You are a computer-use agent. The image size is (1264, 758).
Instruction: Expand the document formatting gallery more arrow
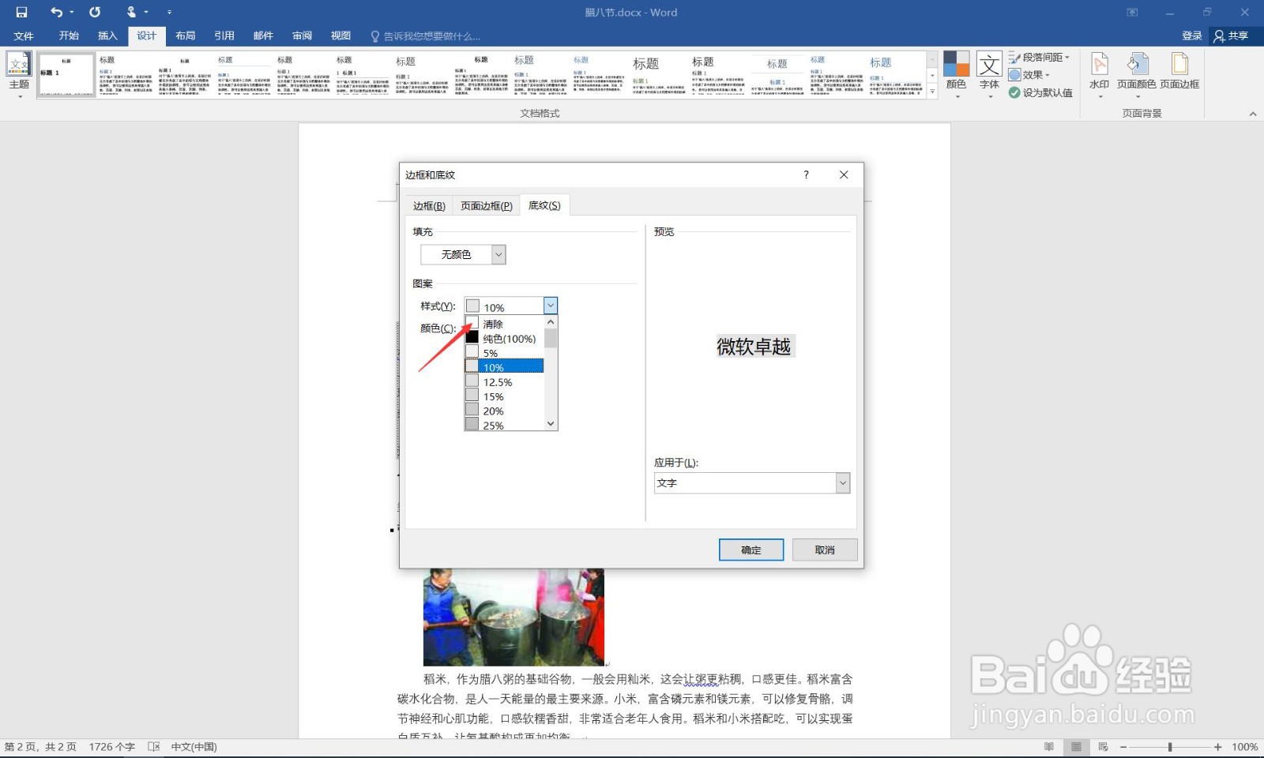(932, 92)
